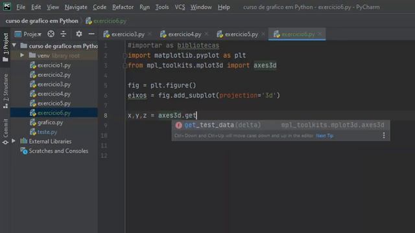415x233 pixels.
Task: Open the File menu
Action: [21, 7]
